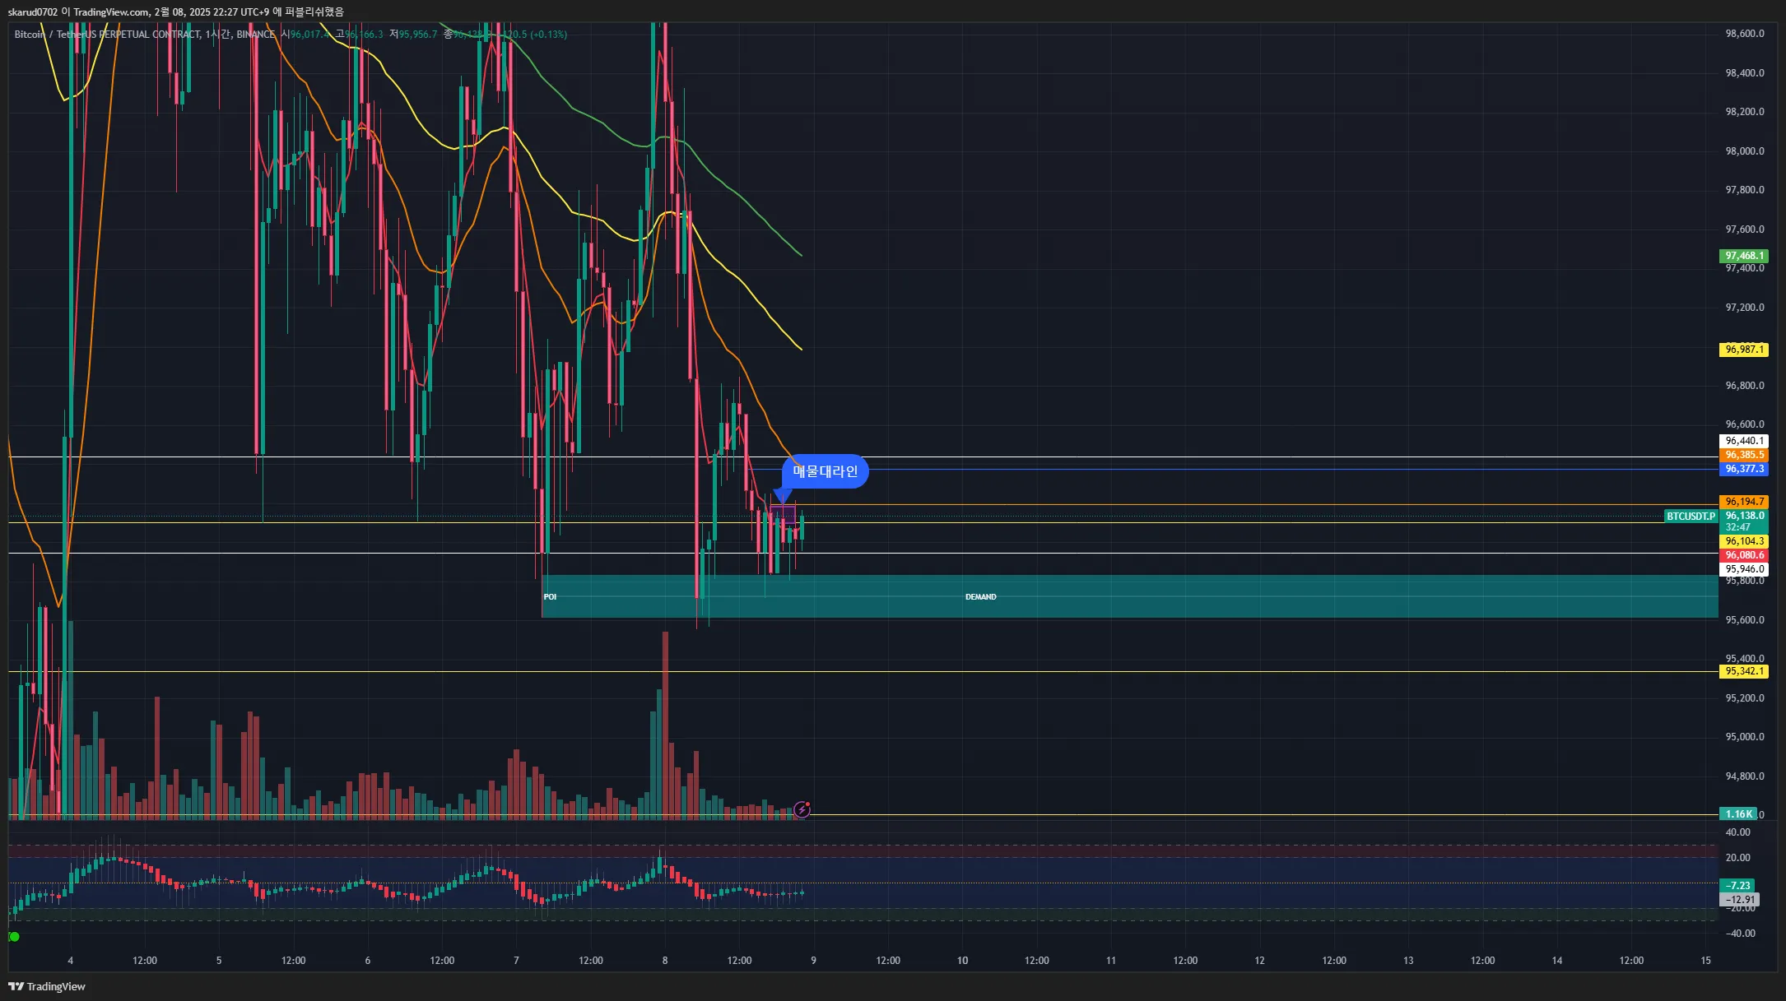Select the 매물대라인 callout label
Image resolution: width=1786 pixels, height=1001 pixels.
(x=825, y=471)
